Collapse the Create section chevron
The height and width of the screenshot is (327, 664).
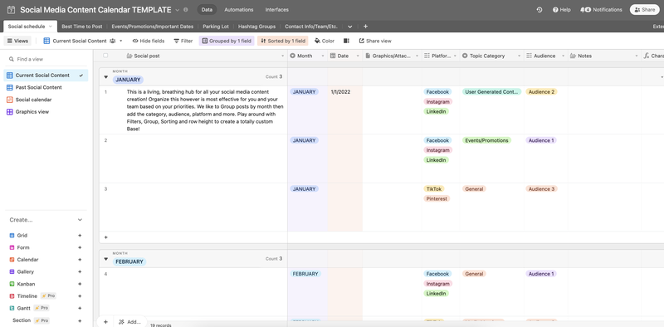pos(80,220)
